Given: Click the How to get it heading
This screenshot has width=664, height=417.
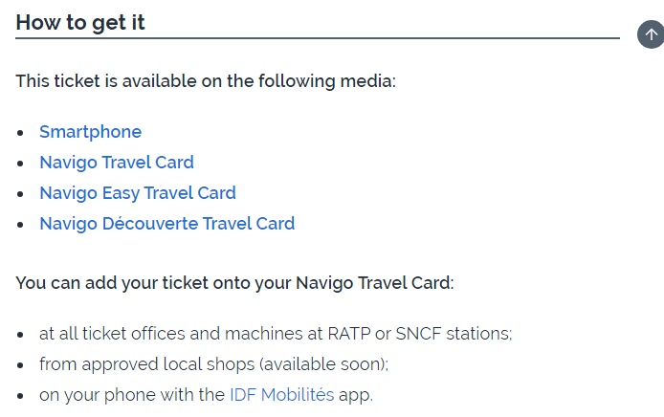Looking at the screenshot, I should click(x=80, y=22).
